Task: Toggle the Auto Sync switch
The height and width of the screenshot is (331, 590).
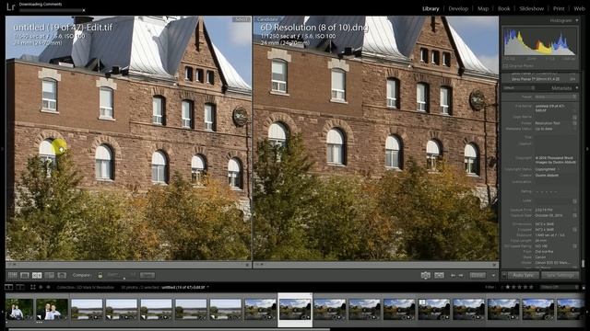Action: pyautogui.click(x=504, y=275)
